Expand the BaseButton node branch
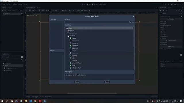184x103 pixels. tap(69, 41)
